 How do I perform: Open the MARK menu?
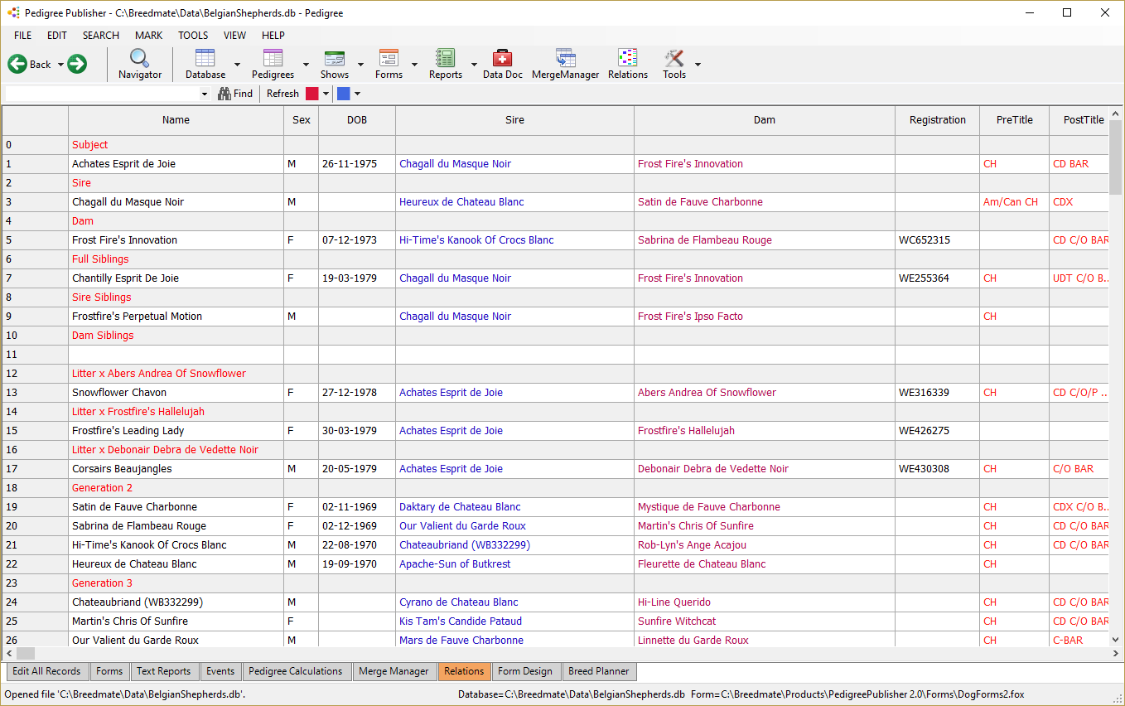(x=149, y=36)
